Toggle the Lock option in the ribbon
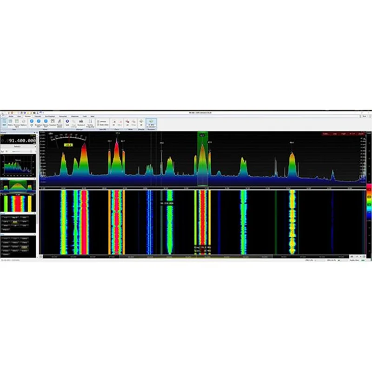Screen dimensions: 372x372 pos(98,122)
